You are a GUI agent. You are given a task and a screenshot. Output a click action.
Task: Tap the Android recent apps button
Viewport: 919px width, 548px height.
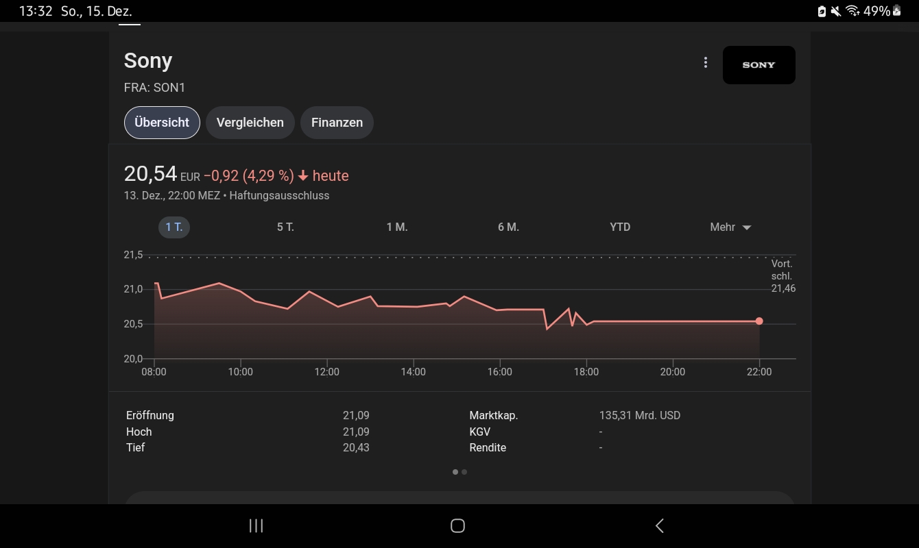[256, 525]
